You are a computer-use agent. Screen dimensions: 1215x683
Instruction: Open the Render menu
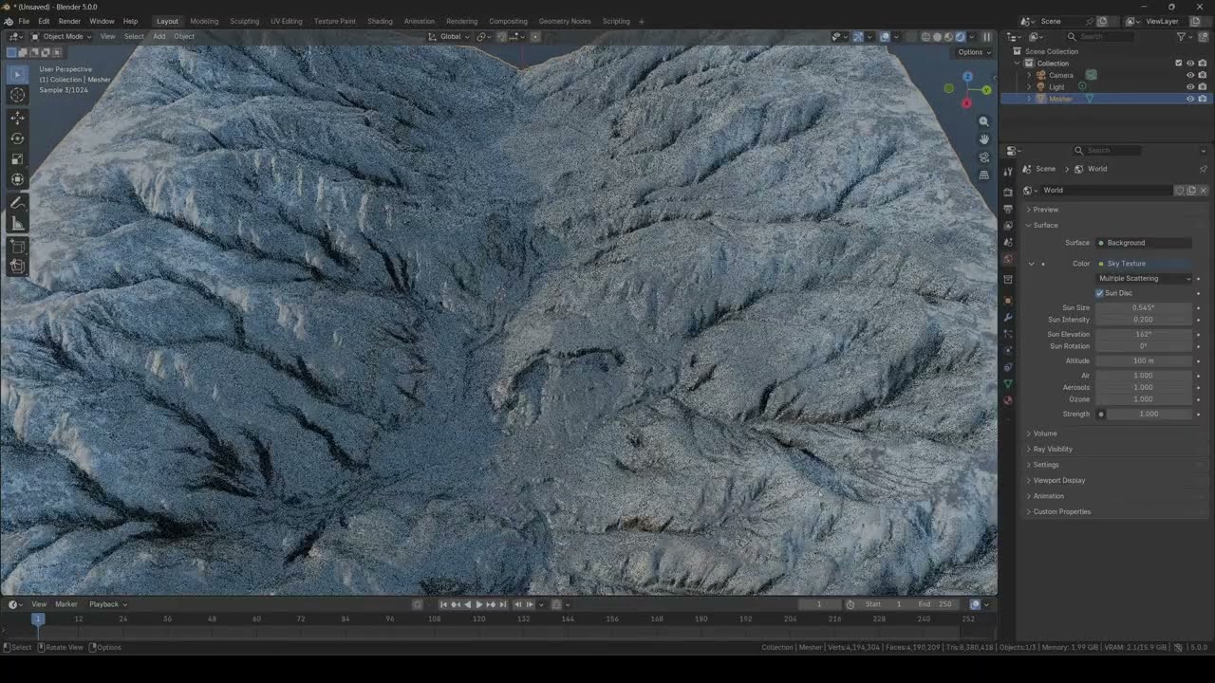(x=69, y=21)
